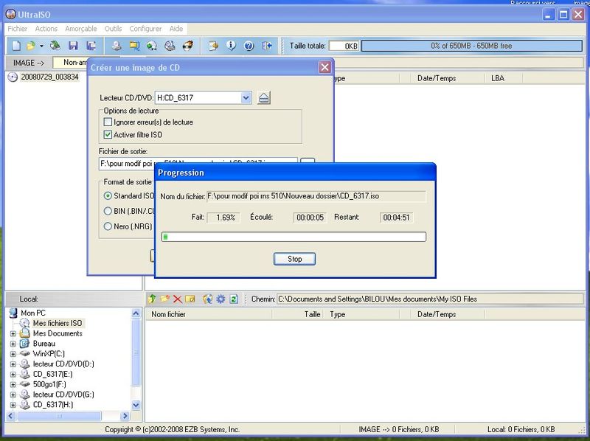Open the Actions menu
The height and width of the screenshot is (441, 590).
coord(46,29)
